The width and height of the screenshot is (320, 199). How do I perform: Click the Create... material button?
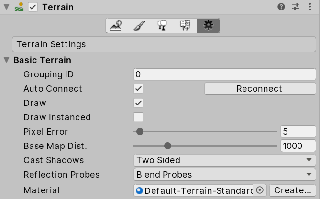tap(293, 190)
